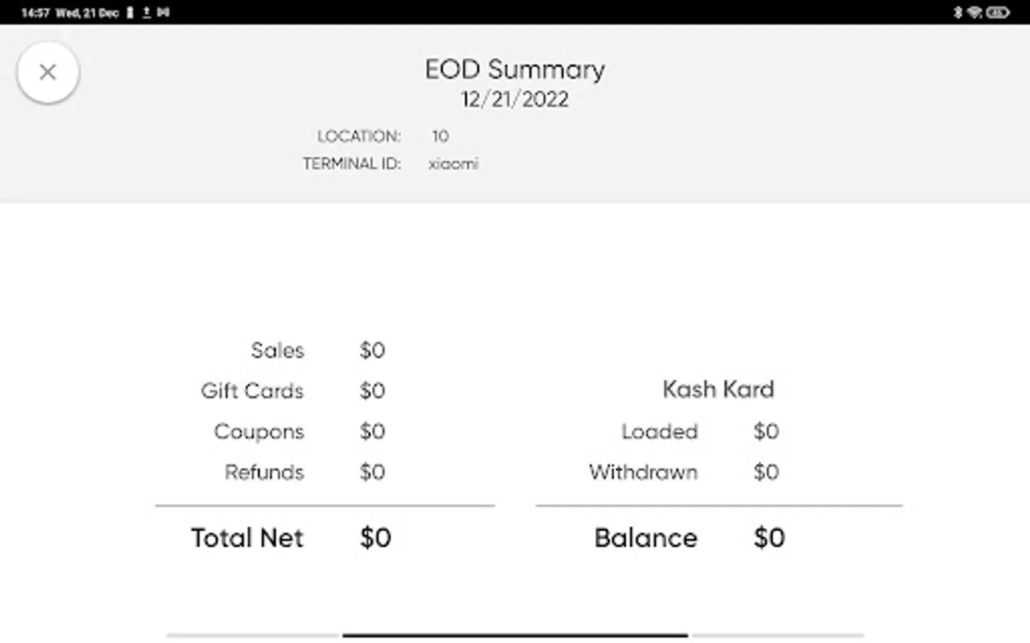Tap the battery indicator icon
Viewport: 1030px width, 643px height.
998,12
